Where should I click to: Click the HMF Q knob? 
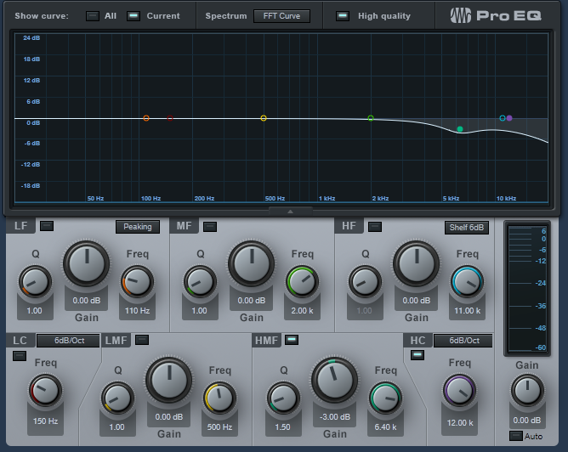point(283,398)
